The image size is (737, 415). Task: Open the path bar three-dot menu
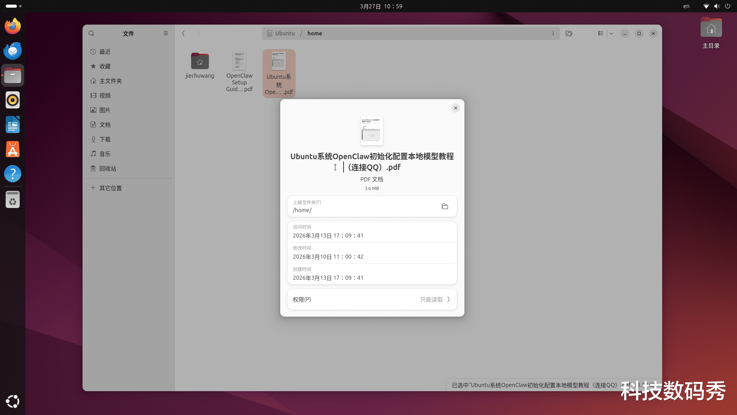553,33
